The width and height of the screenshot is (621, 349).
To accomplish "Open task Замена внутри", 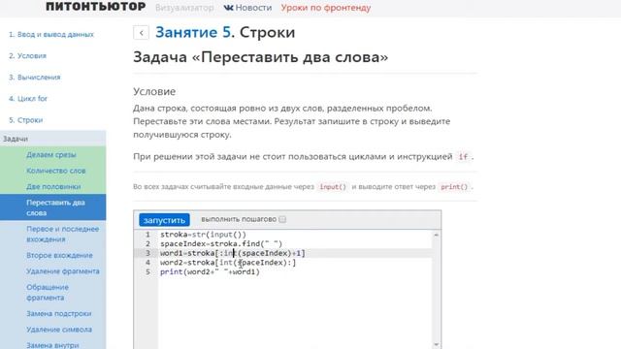I will (x=52, y=345).
